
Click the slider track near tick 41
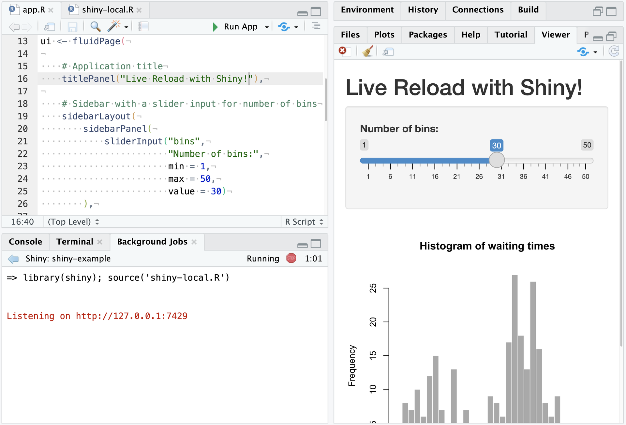pos(545,161)
